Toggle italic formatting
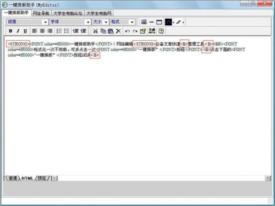 pyautogui.click(x=18, y=31)
